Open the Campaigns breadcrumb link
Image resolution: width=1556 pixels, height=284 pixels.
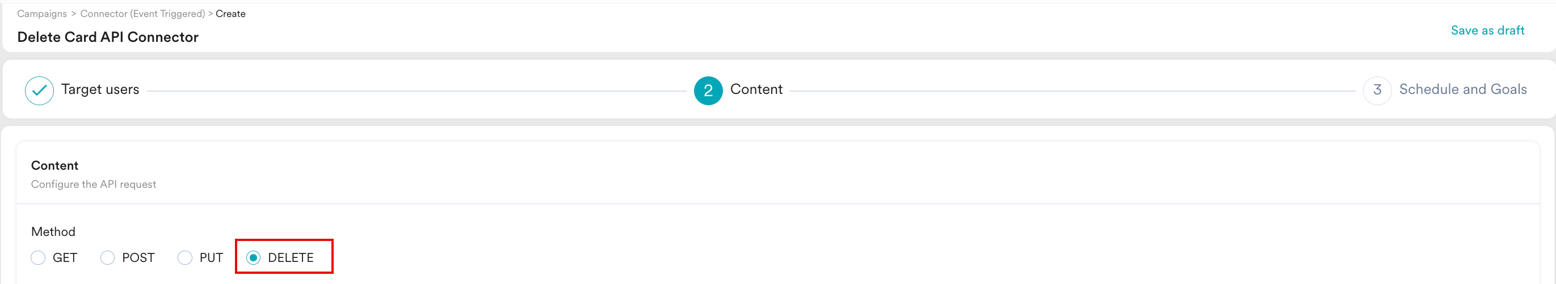click(x=43, y=13)
